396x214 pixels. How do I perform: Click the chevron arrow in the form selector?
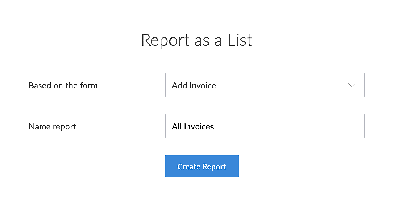pos(352,85)
